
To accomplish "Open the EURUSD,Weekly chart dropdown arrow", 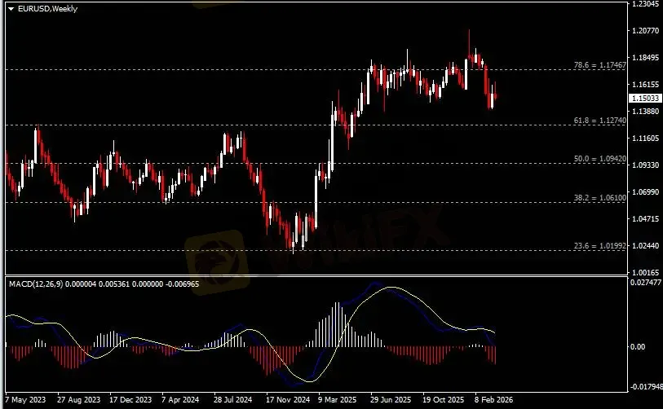I will [11, 8].
